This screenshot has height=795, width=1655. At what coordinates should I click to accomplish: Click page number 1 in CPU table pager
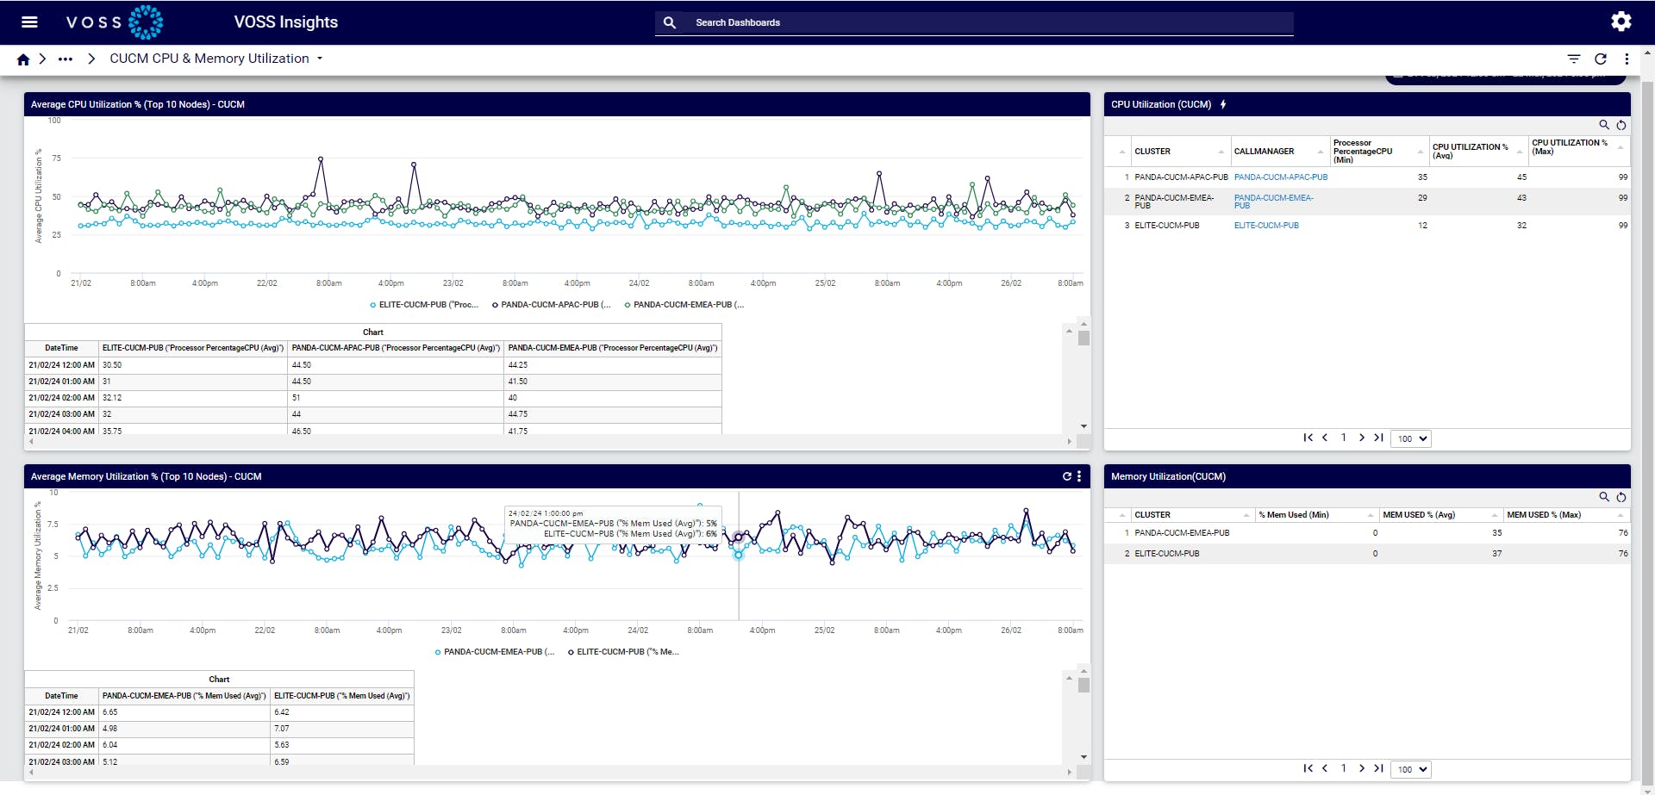(1343, 438)
